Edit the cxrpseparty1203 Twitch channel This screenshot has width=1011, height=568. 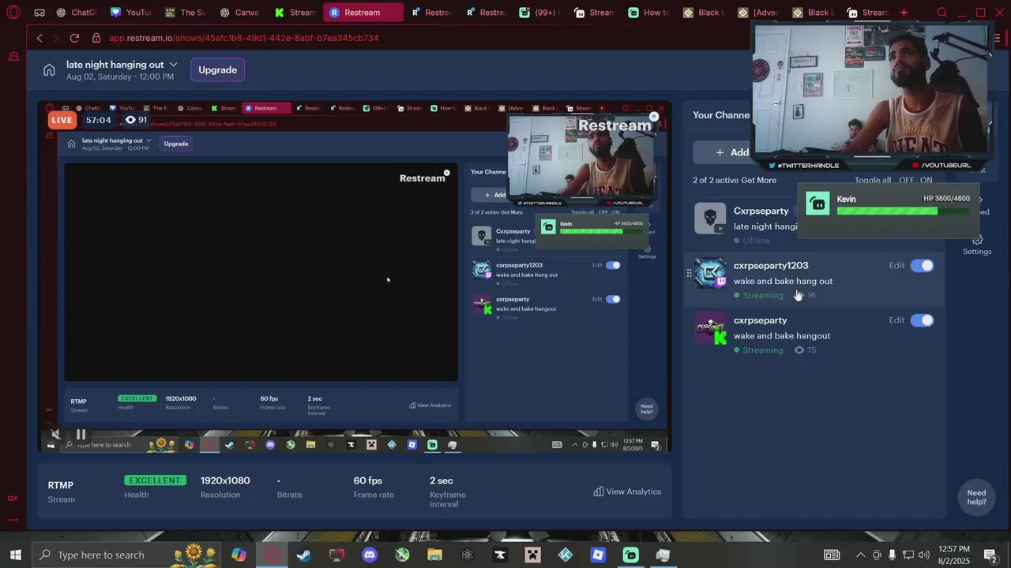click(x=896, y=266)
